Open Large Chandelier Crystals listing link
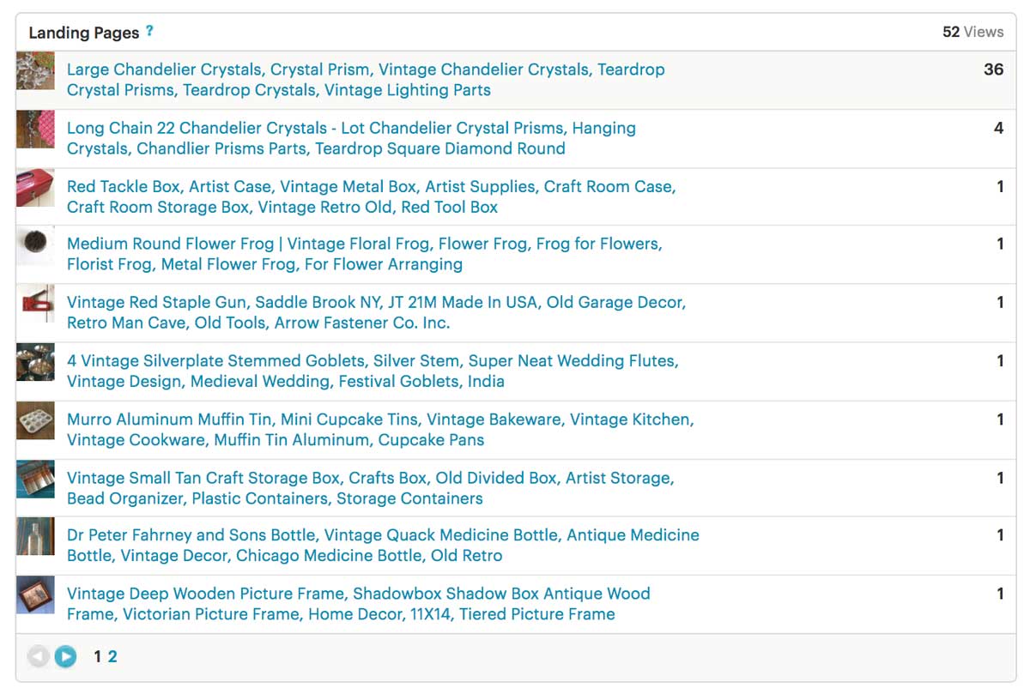This screenshot has height=694, width=1030. (x=366, y=80)
